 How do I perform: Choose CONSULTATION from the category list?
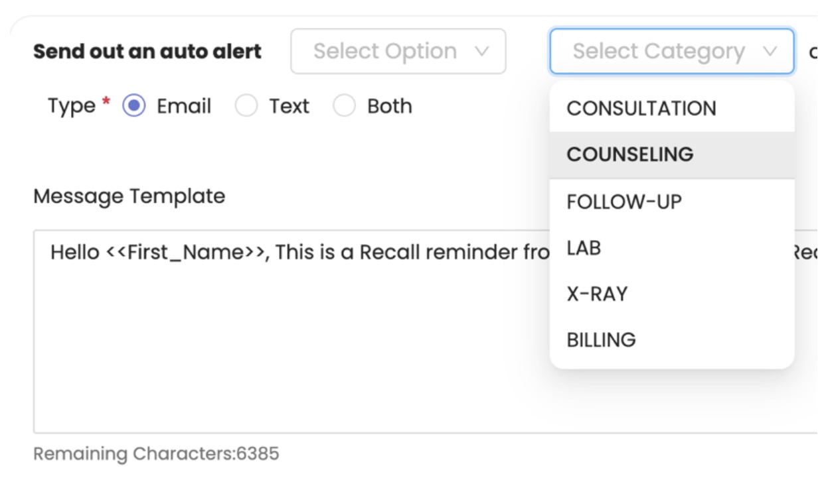point(641,109)
